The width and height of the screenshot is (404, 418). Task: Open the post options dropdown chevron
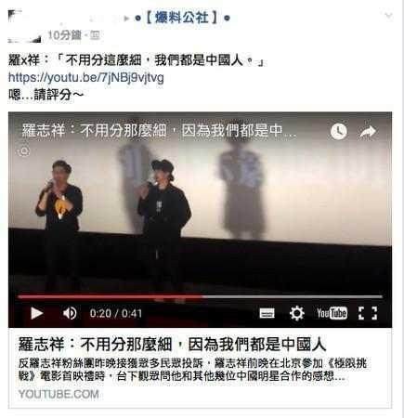point(388,15)
